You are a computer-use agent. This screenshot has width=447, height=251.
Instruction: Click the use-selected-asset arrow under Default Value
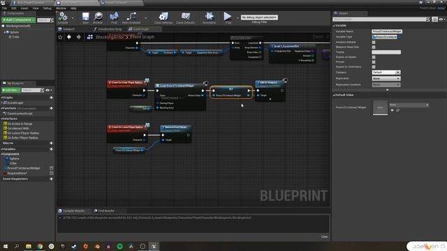[x=393, y=110]
